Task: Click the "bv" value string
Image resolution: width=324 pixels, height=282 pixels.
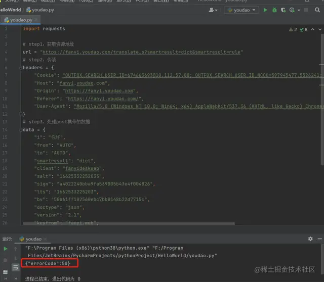Action: point(99,199)
